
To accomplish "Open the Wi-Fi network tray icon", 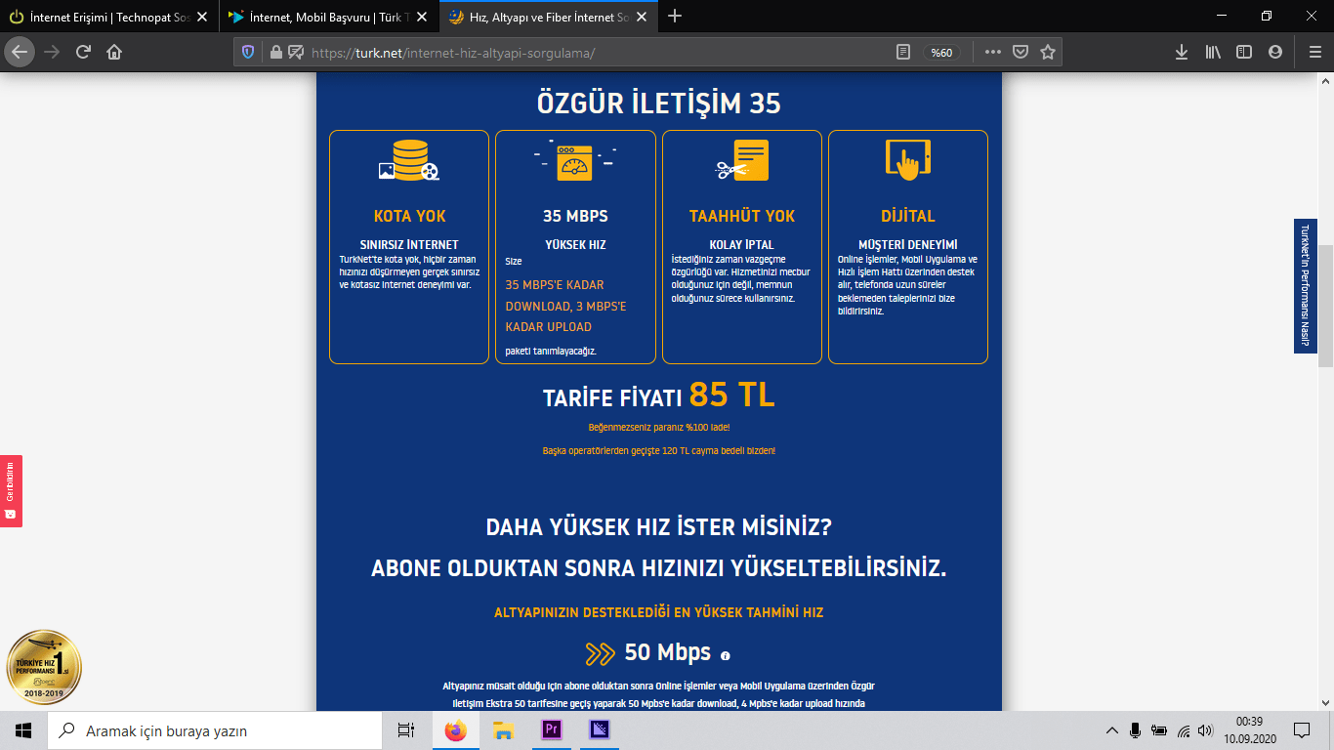I will [1183, 730].
